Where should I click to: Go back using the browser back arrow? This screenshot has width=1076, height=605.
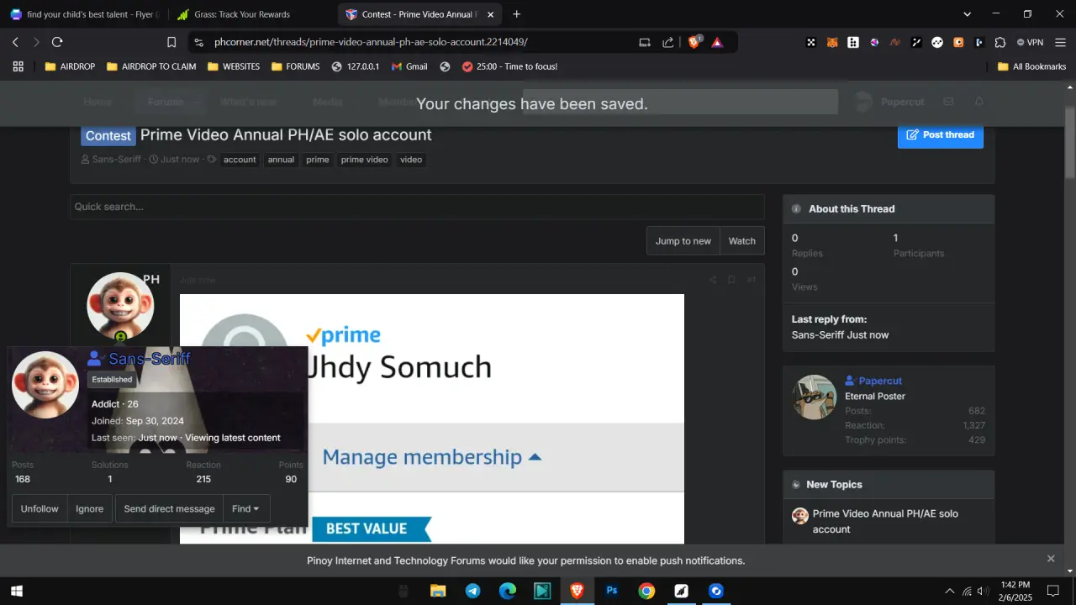[15, 42]
